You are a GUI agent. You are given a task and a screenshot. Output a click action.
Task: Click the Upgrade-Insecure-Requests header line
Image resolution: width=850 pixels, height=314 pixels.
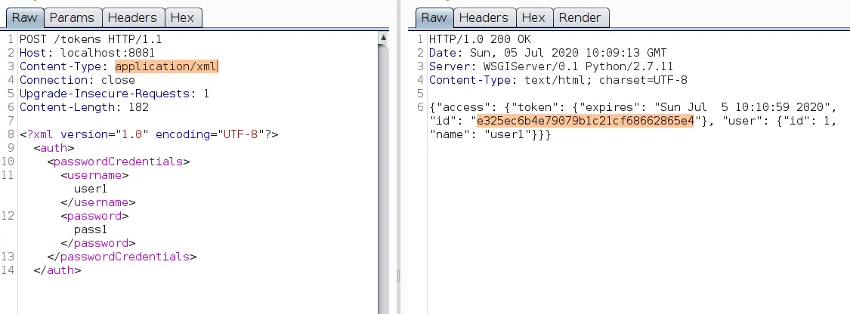[114, 94]
